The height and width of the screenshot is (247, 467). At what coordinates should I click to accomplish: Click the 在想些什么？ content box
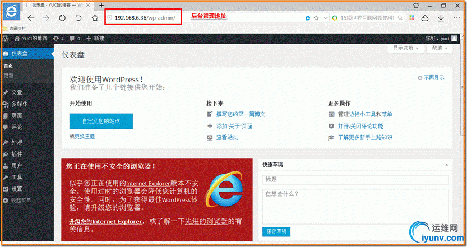pos(355,207)
